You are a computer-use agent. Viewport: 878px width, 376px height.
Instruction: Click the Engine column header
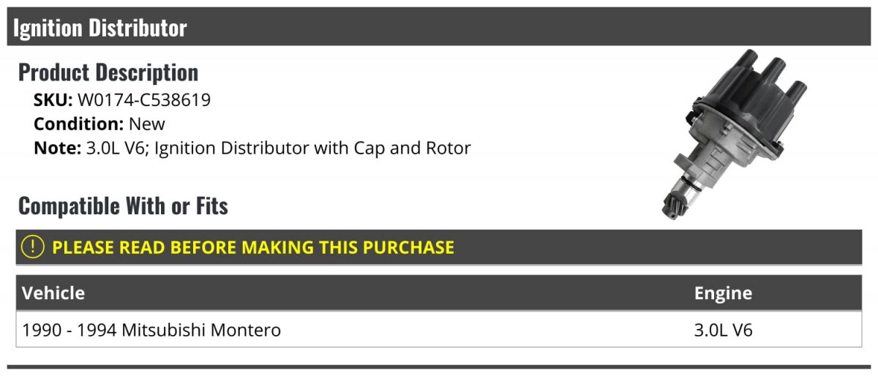(723, 293)
